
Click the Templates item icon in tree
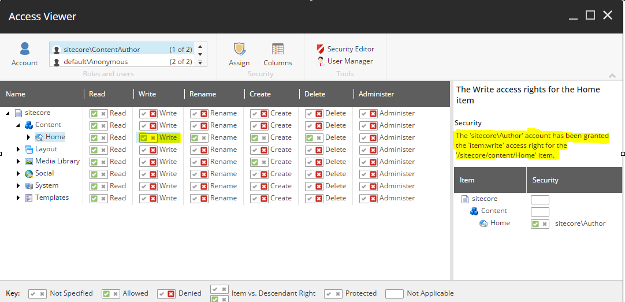point(29,198)
